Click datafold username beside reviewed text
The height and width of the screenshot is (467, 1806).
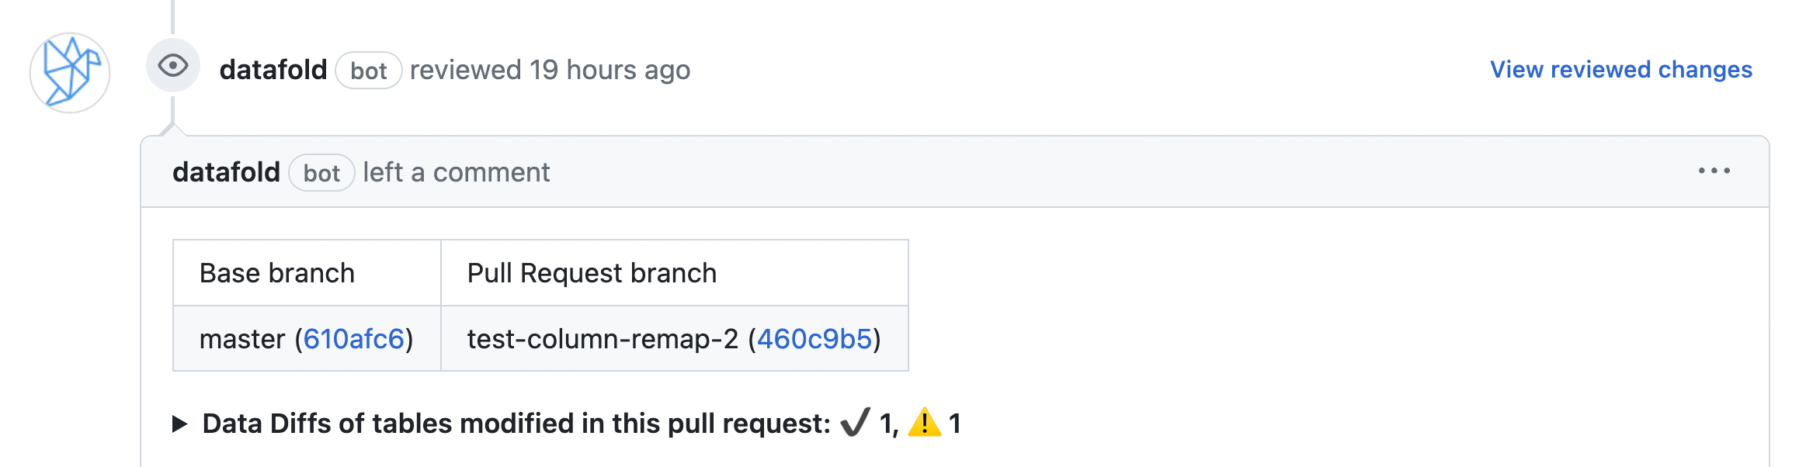tap(273, 70)
